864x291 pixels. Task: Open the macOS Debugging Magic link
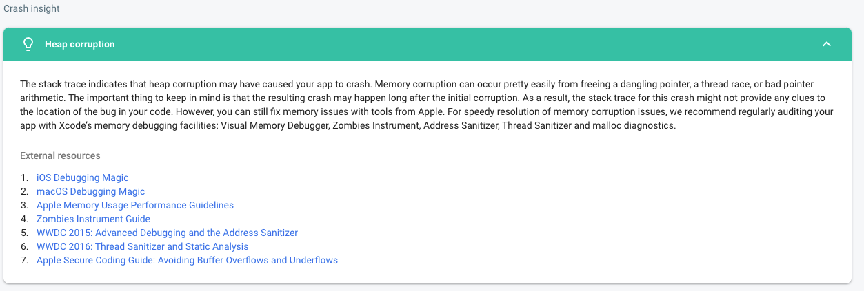pyautogui.click(x=90, y=191)
